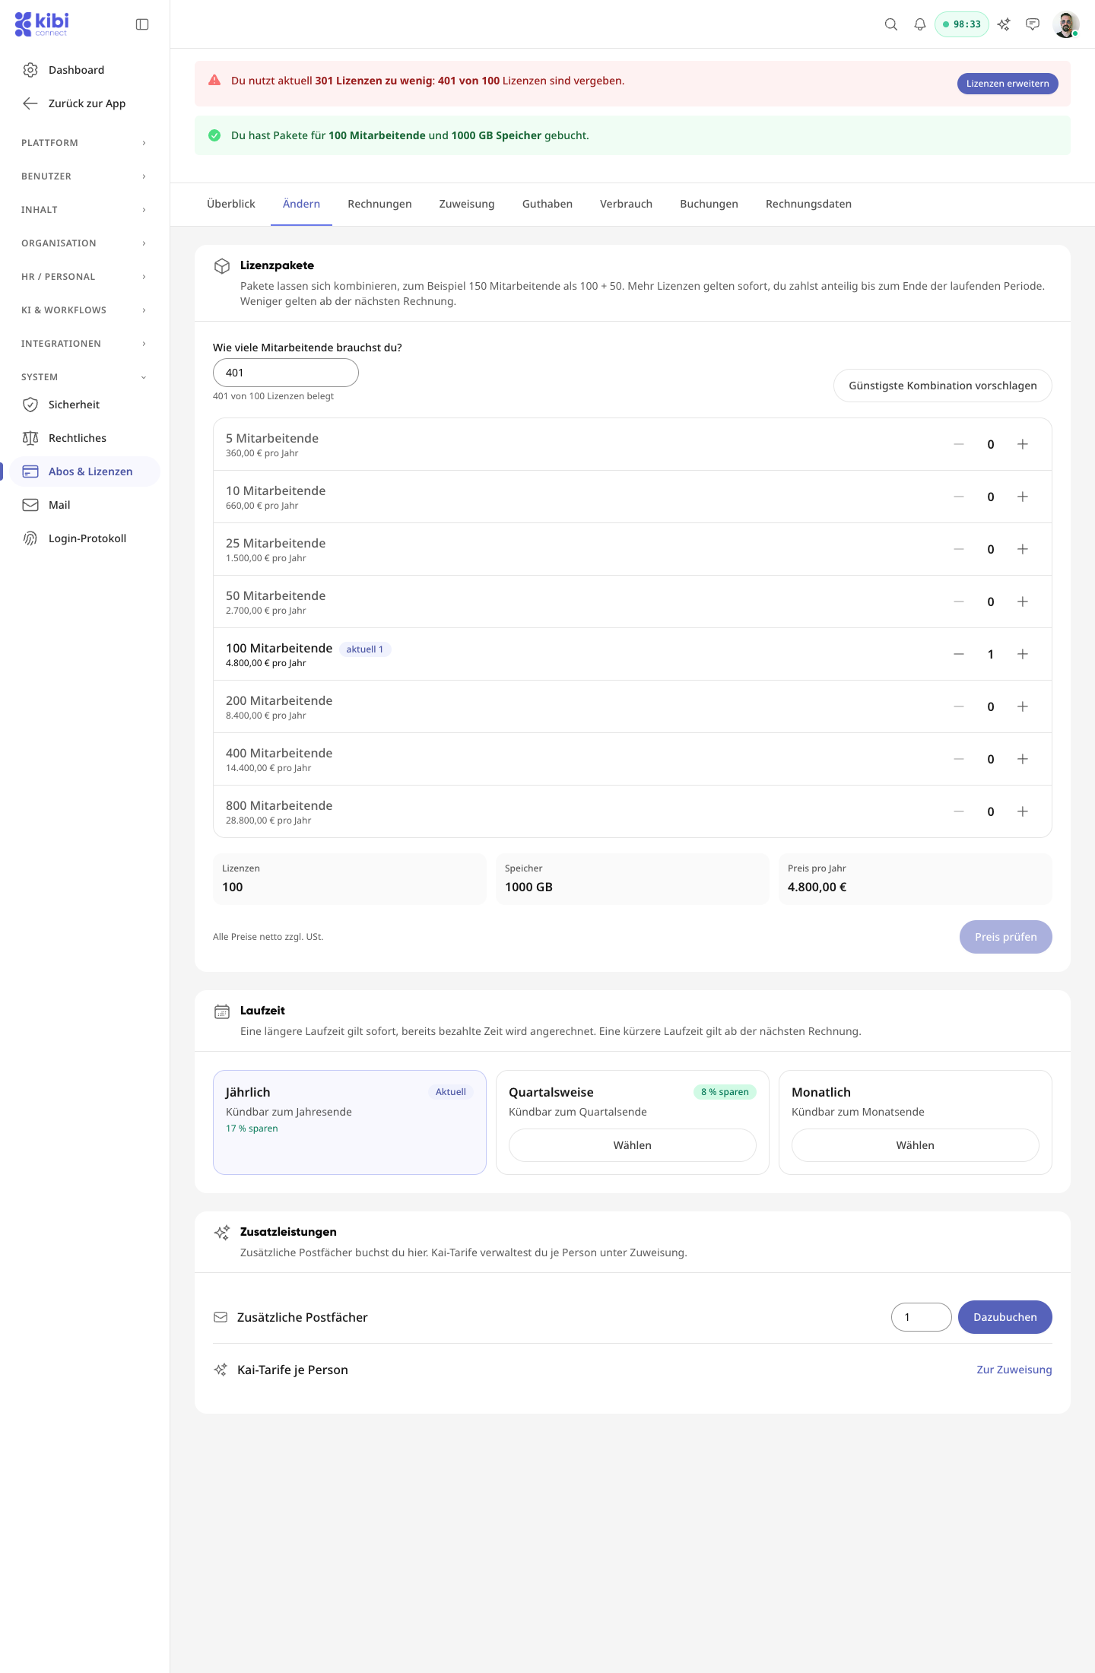This screenshot has height=1673, width=1095.
Task: Collapse the SYSTEM sidebar section
Action: tap(84, 377)
